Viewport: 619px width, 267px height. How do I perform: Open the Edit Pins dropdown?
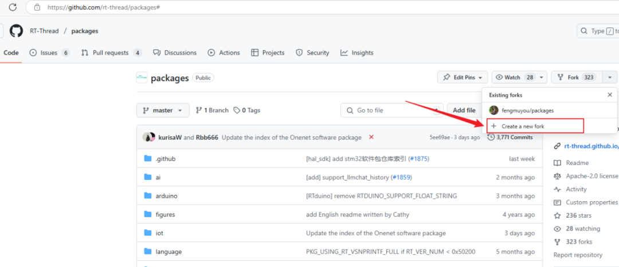click(x=463, y=77)
